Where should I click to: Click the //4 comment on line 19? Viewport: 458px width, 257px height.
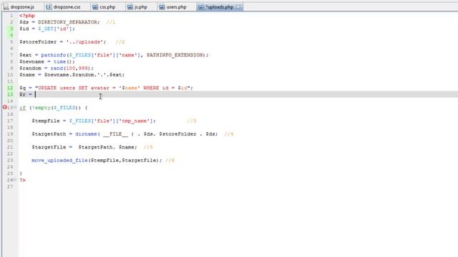pyautogui.click(x=229, y=133)
